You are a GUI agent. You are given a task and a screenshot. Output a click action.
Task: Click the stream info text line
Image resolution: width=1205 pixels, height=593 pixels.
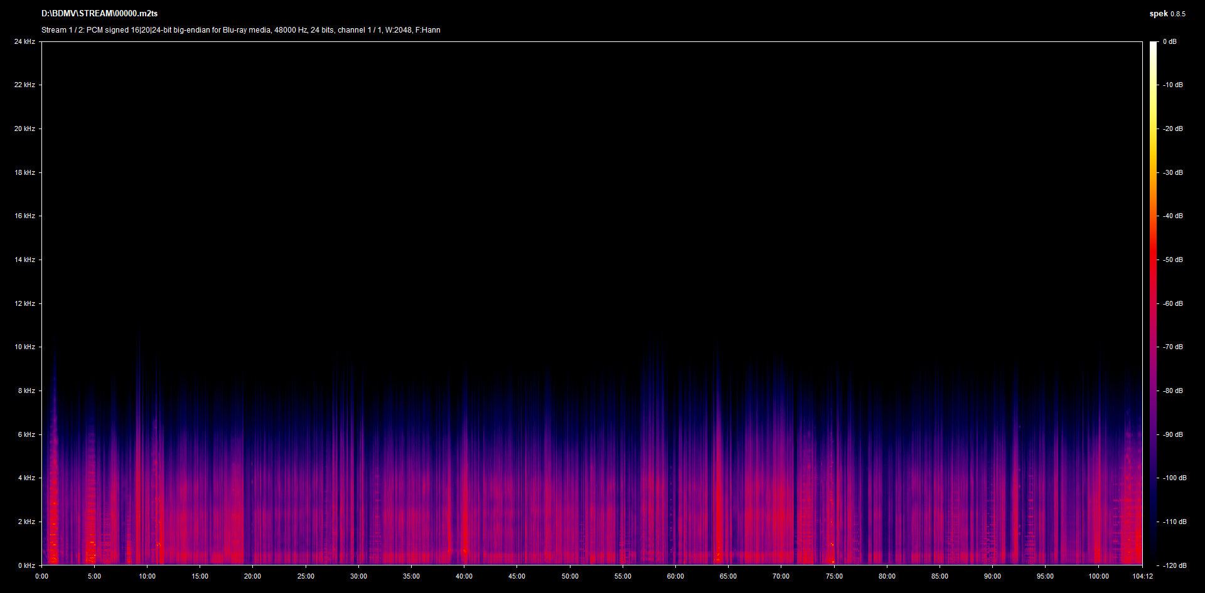pos(240,30)
